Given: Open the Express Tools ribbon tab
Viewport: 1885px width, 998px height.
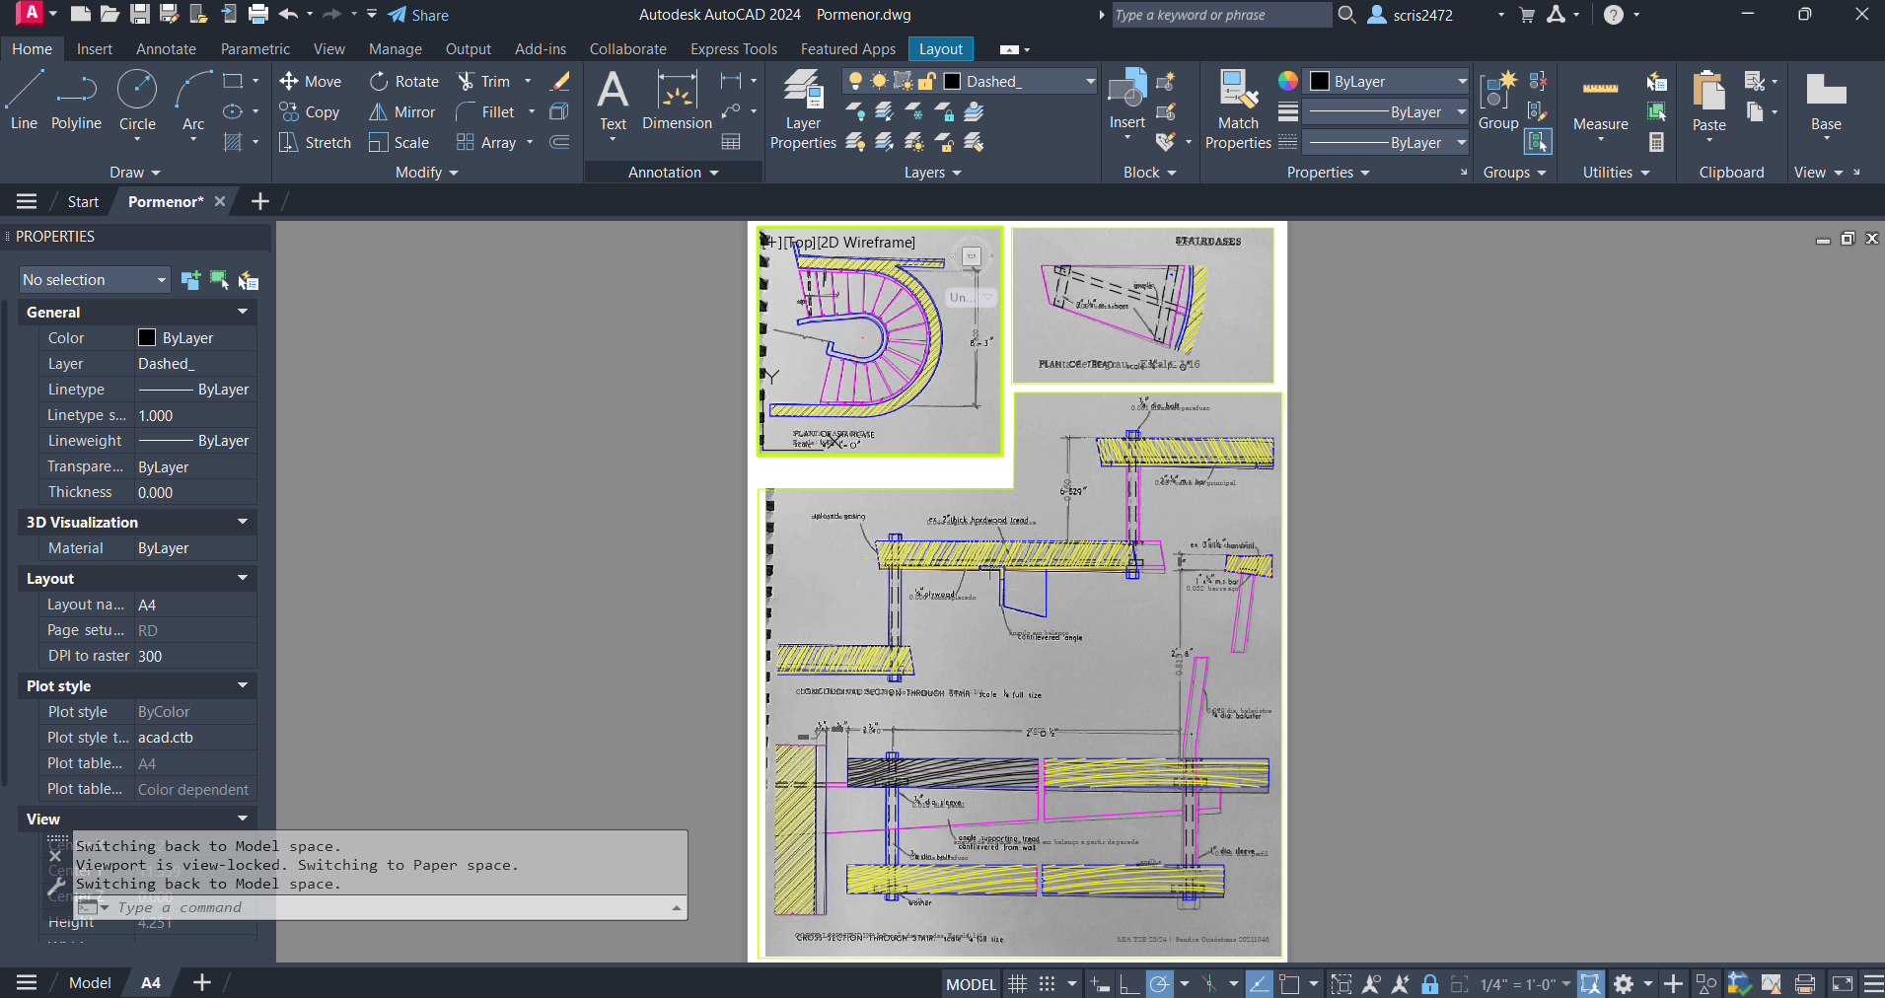Looking at the screenshot, I should [734, 49].
